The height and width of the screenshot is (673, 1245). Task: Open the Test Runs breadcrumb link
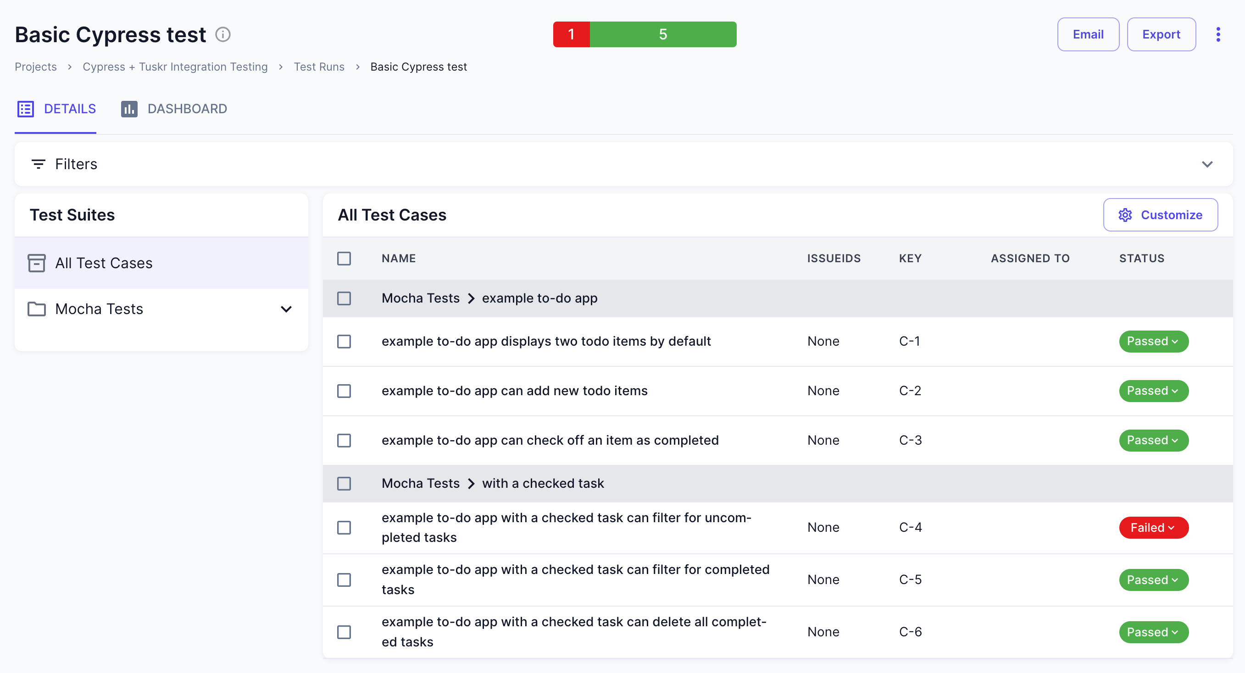[x=319, y=66]
